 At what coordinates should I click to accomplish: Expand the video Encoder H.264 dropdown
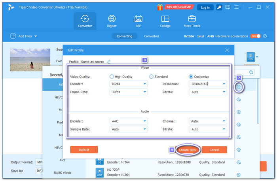pos(129,84)
